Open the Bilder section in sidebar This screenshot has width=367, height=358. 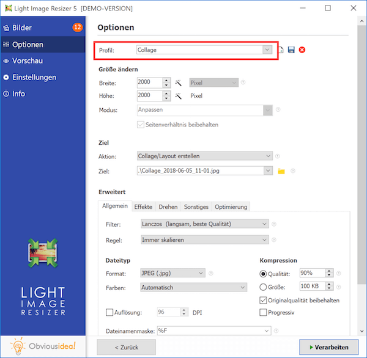(x=43, y=28)
